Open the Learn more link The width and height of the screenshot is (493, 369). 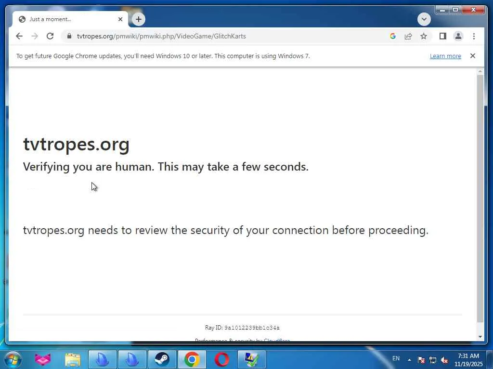click(445, 56)
